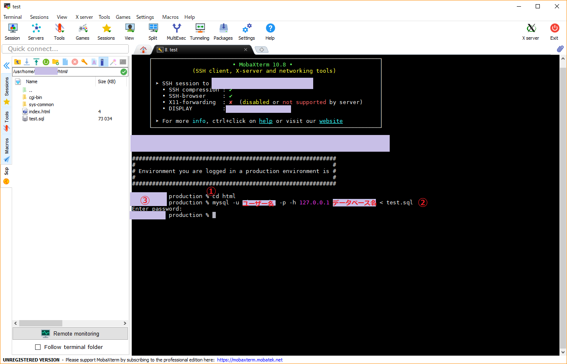Delete the selected remote files
The height and width of the screenshot is (364, 567).
pos(75,62)
